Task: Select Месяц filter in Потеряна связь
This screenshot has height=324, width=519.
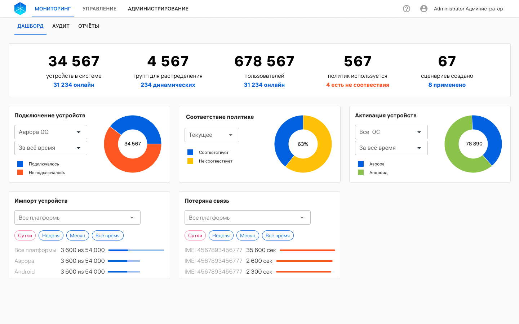Action: [x=248, y=235]
